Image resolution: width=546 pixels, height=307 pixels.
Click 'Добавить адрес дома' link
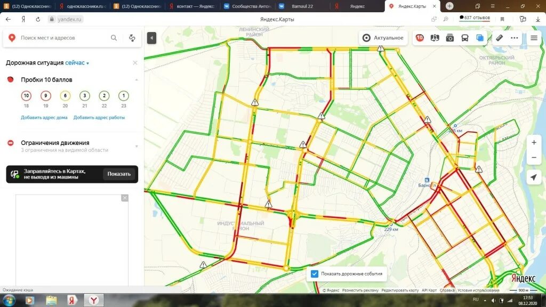point(44,118)
